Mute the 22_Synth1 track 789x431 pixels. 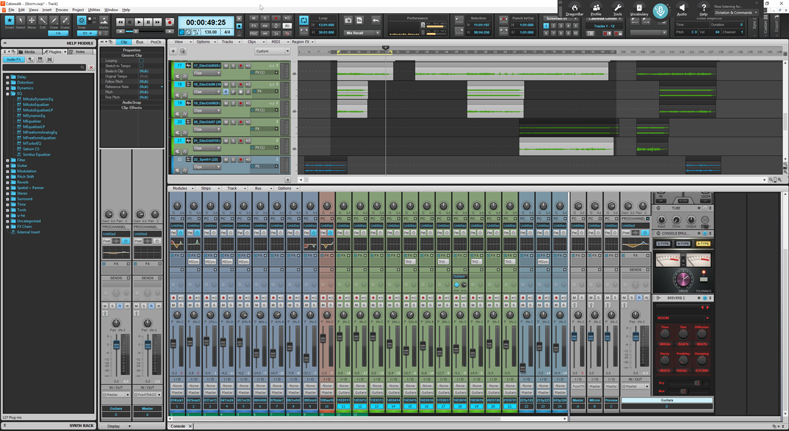click(x=226, y=159)
